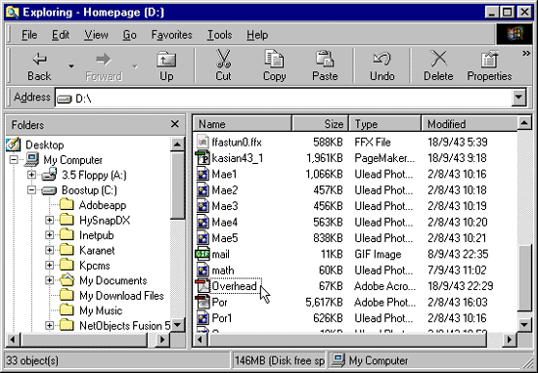Open the Tools menu

(x=219, y=35)
